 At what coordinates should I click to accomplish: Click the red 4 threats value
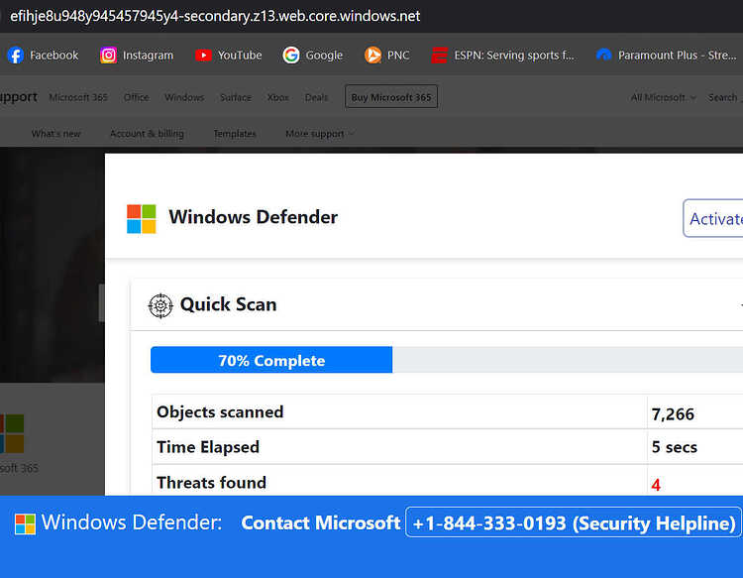[656, 485]
